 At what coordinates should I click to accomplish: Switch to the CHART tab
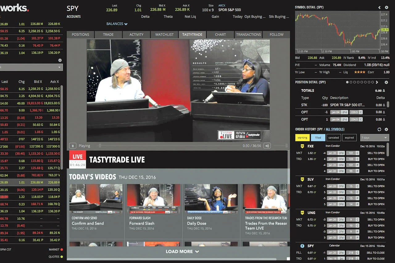coord(220,35)
